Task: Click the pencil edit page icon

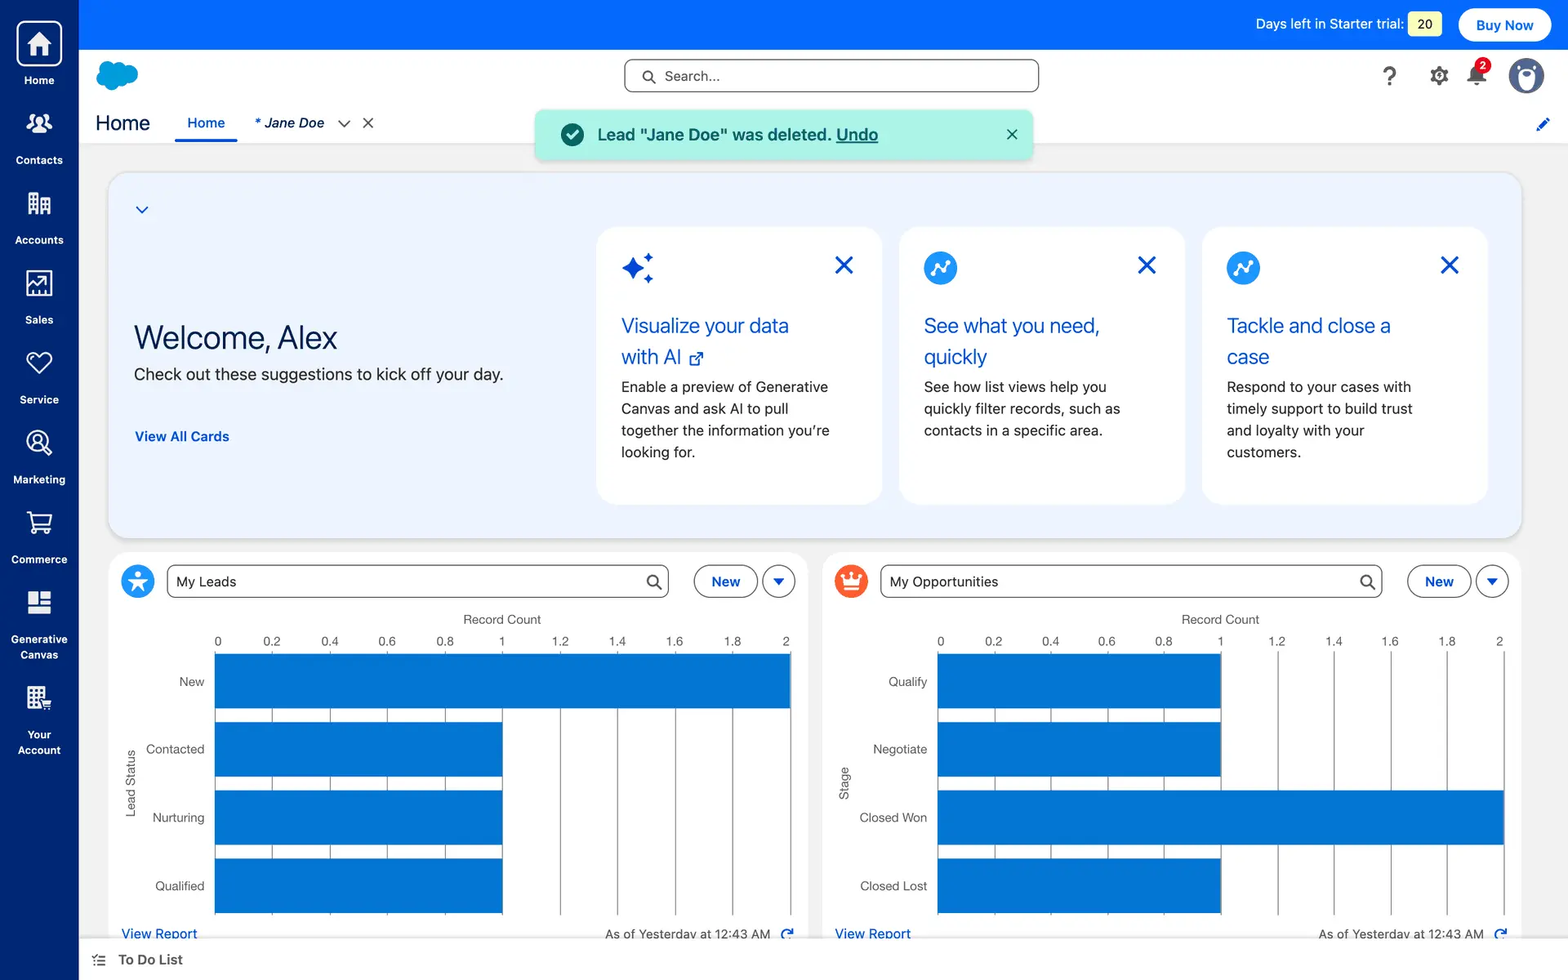Action: click(x=1543, y=124)
